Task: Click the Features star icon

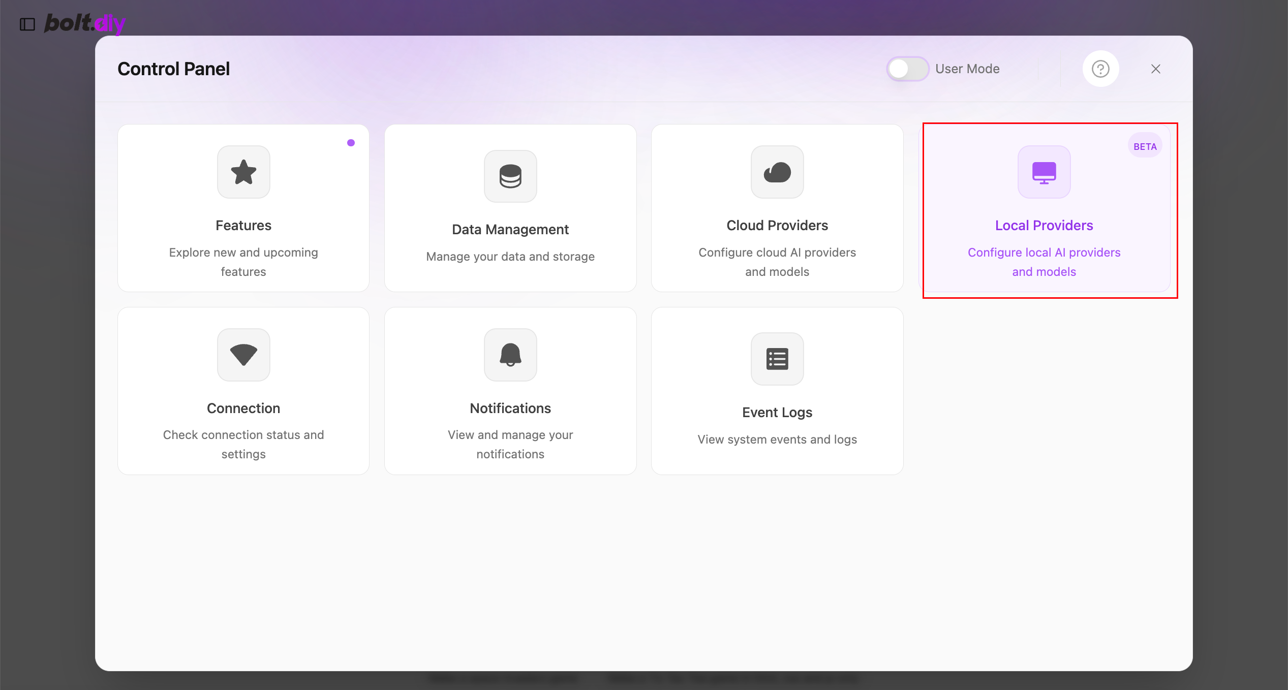Action: 243,172
